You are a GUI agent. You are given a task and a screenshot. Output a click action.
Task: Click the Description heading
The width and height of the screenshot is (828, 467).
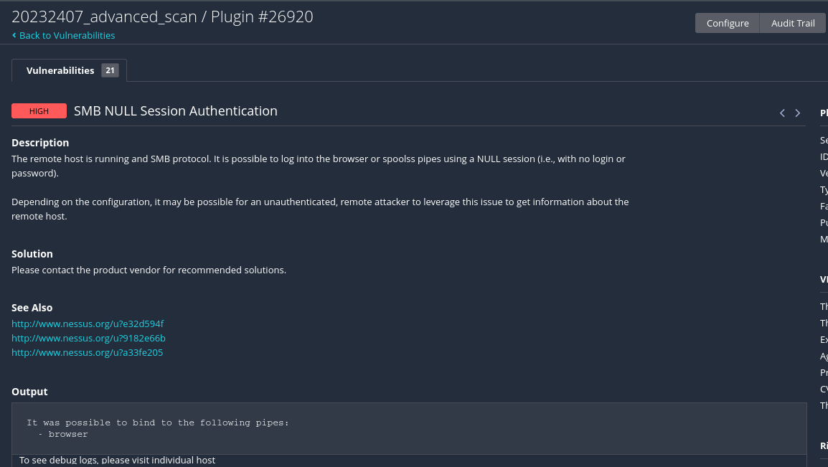click(x=40, y=143)
